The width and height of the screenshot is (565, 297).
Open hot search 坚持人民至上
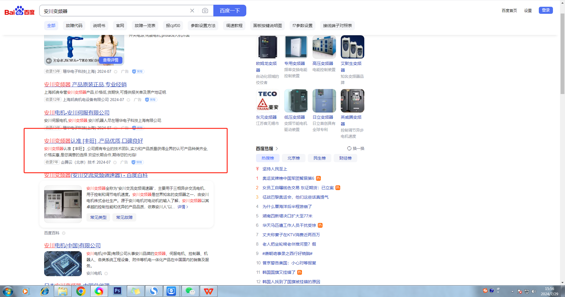click(275, 169)
